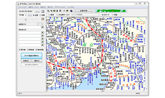Click the map scrollbar down arrow
Image resolution: width=165 pixels, height=98 pixels.
146,89
